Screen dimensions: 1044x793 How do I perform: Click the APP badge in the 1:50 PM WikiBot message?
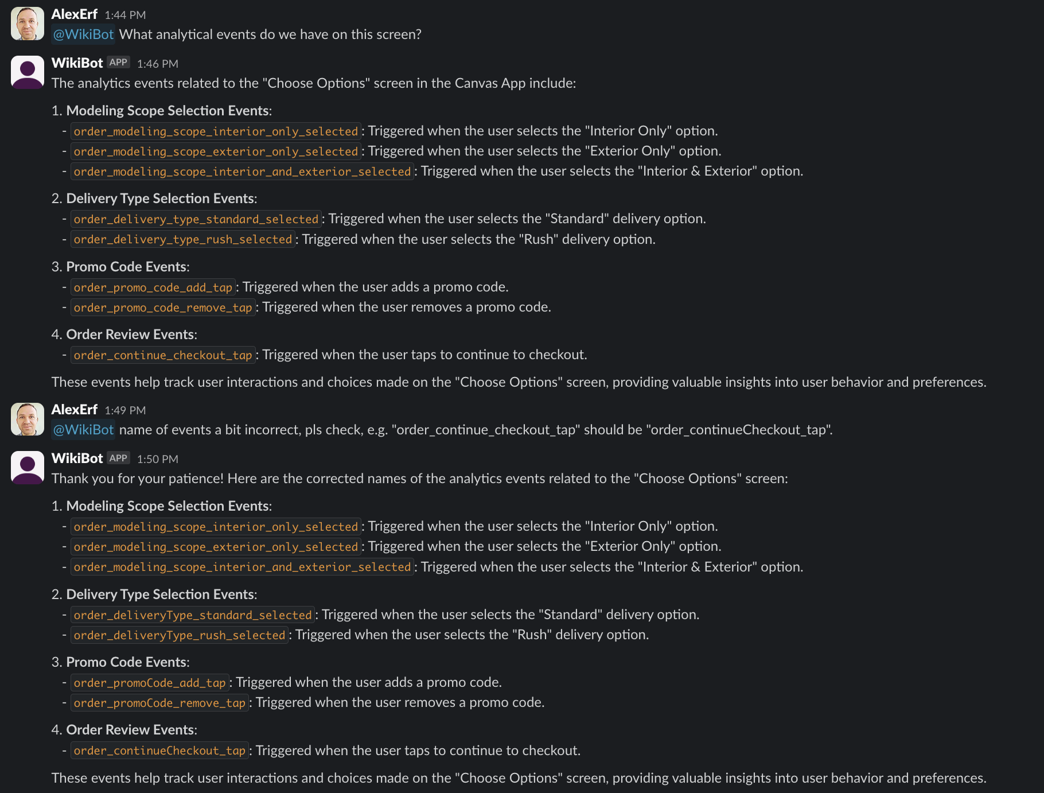point(118,458)
